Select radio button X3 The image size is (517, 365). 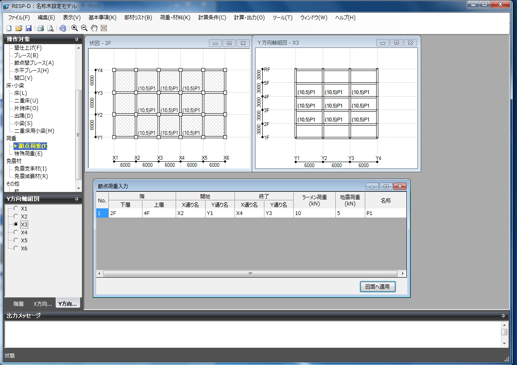pos(16,224)
